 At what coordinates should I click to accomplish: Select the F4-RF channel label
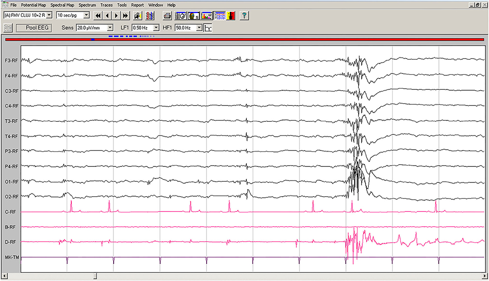tap(11, 76)
